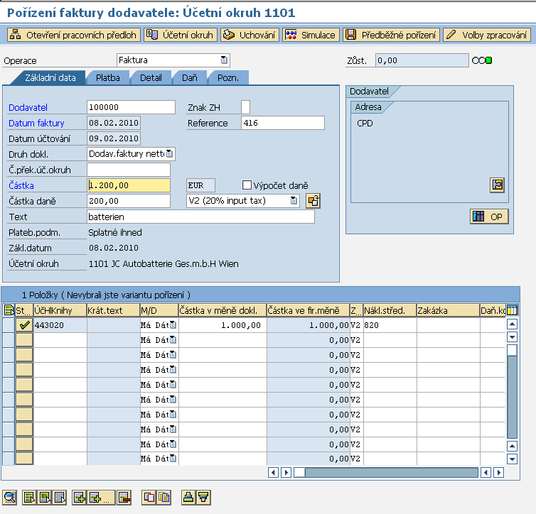This screenshot has height=514, width=536.
Task: Click the Datum účtování field
Action: tap(114, 138)
